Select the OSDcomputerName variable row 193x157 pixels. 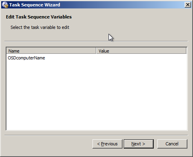coord(96,58)
